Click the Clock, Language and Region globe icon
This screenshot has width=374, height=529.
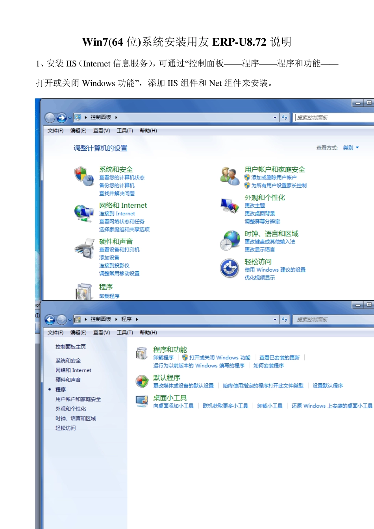click(x=230, y=240)
